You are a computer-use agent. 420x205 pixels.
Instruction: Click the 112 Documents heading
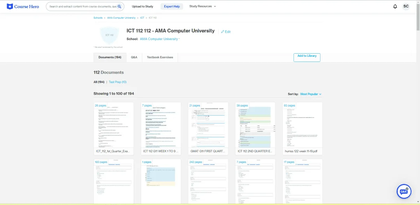pos(108,72)
